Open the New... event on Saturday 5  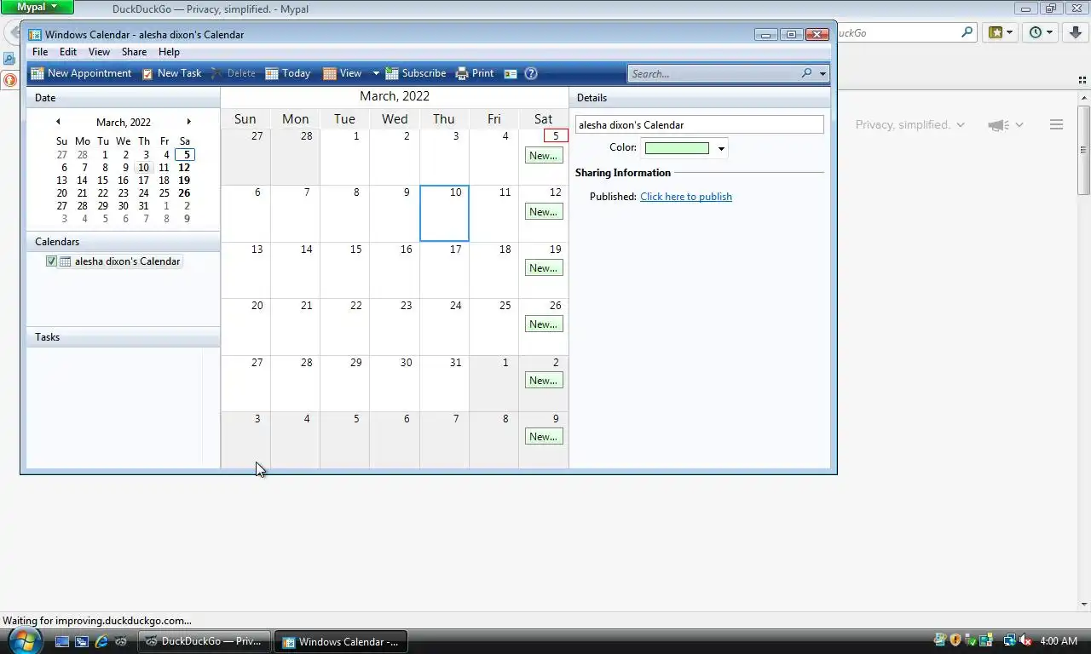[x=543, y=156]
